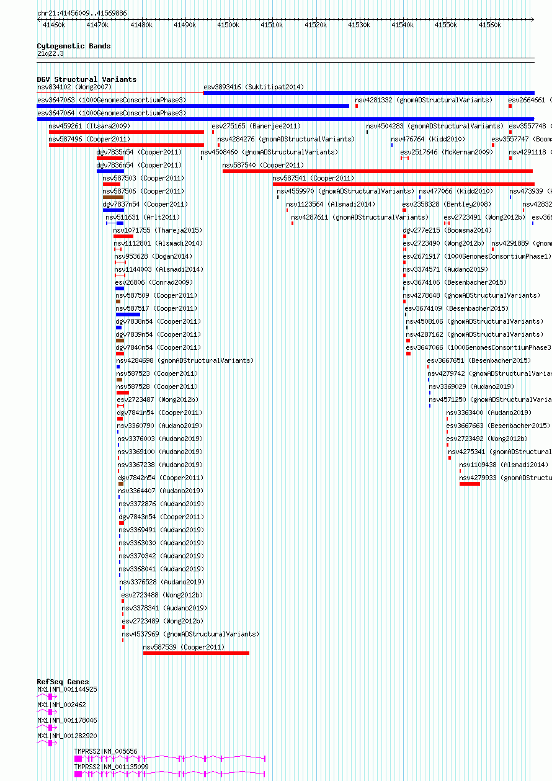
Task: Click esv3674106 (Besenbacher2015) label
Action: [455, 282]
